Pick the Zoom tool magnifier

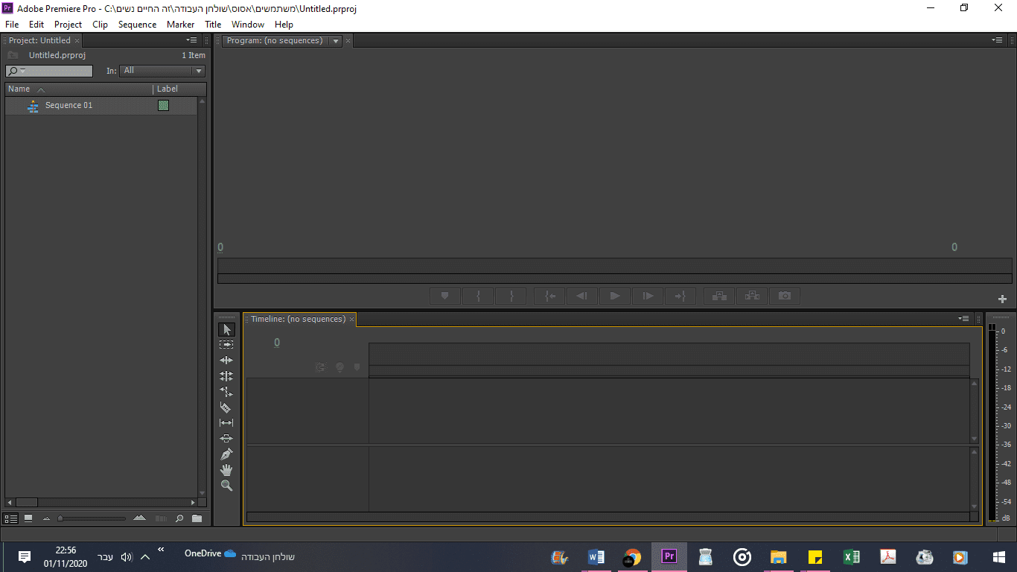(x=226, y=486)
